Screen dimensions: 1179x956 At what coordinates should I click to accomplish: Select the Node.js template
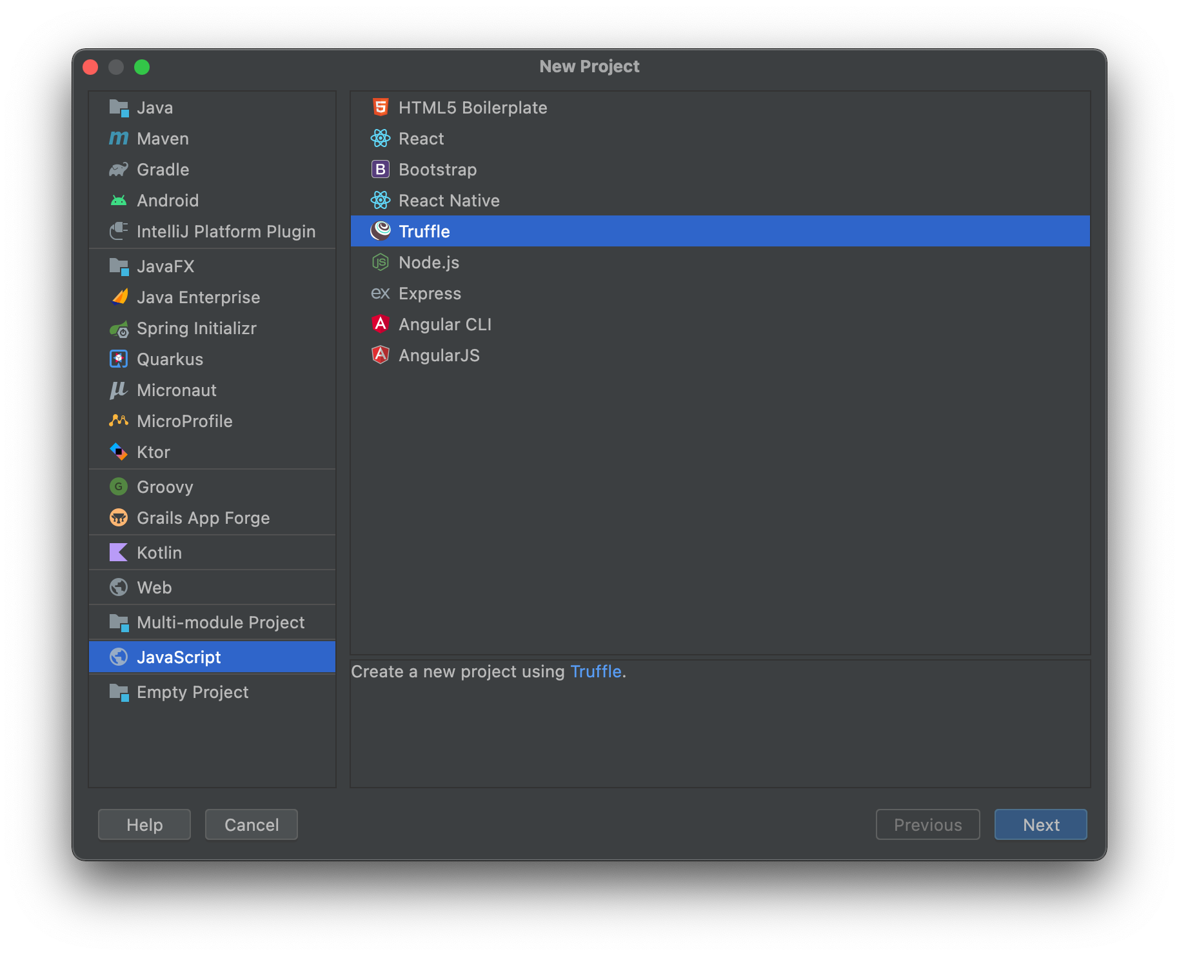(720, 263)
